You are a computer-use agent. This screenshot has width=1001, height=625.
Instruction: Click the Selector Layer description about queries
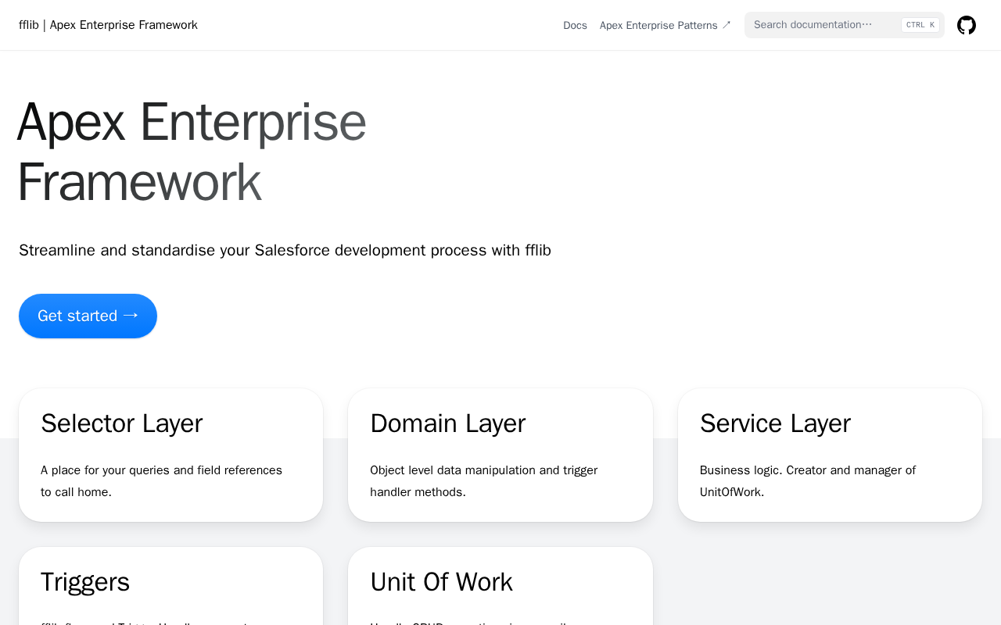[161, 480]
